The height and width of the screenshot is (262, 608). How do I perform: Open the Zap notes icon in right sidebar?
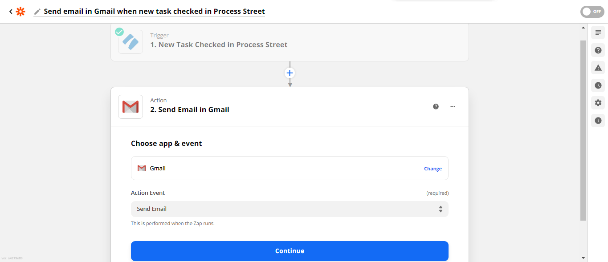[598, 32]
